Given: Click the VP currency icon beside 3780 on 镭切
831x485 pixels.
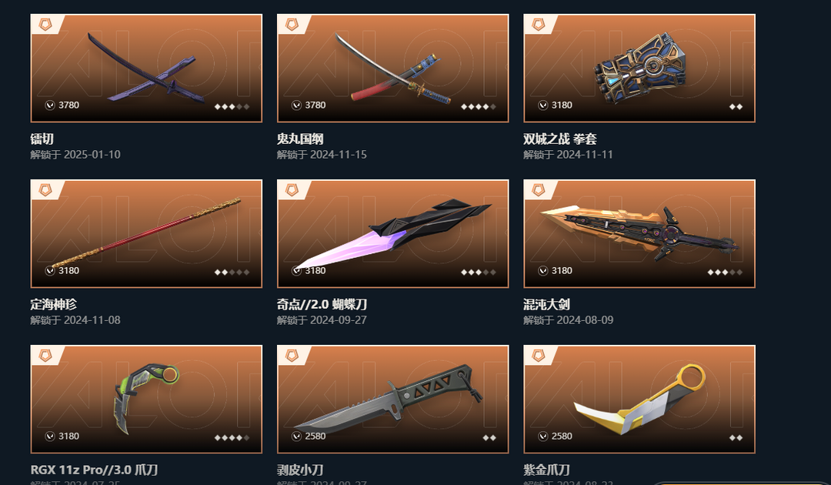Looking at the screenshot, I should pos(50,105).
